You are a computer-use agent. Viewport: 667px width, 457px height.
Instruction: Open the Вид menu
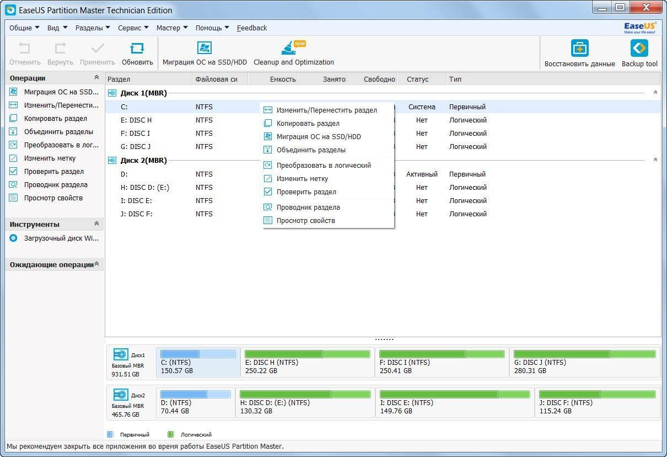point(57,28)
